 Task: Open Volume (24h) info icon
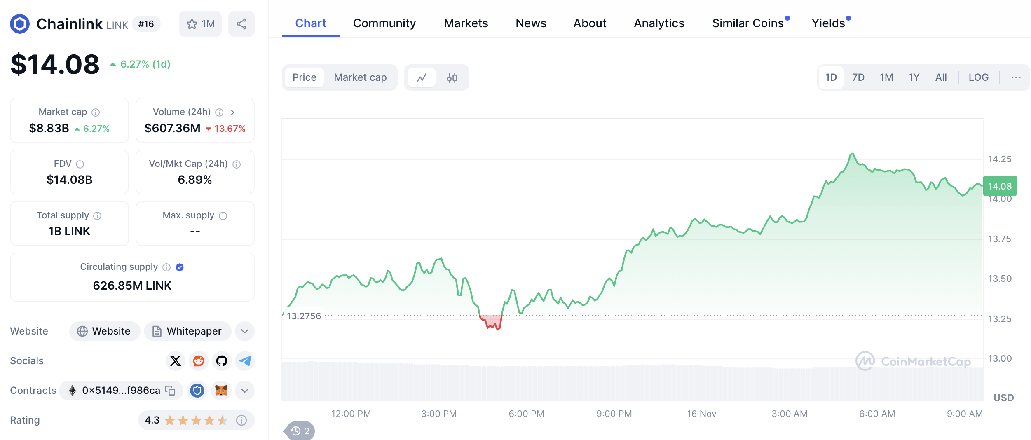[220, 112]
